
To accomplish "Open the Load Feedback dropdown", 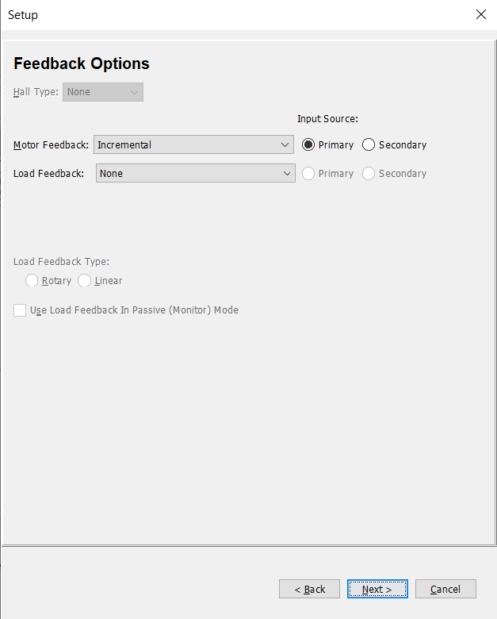I will pos(196,173).
